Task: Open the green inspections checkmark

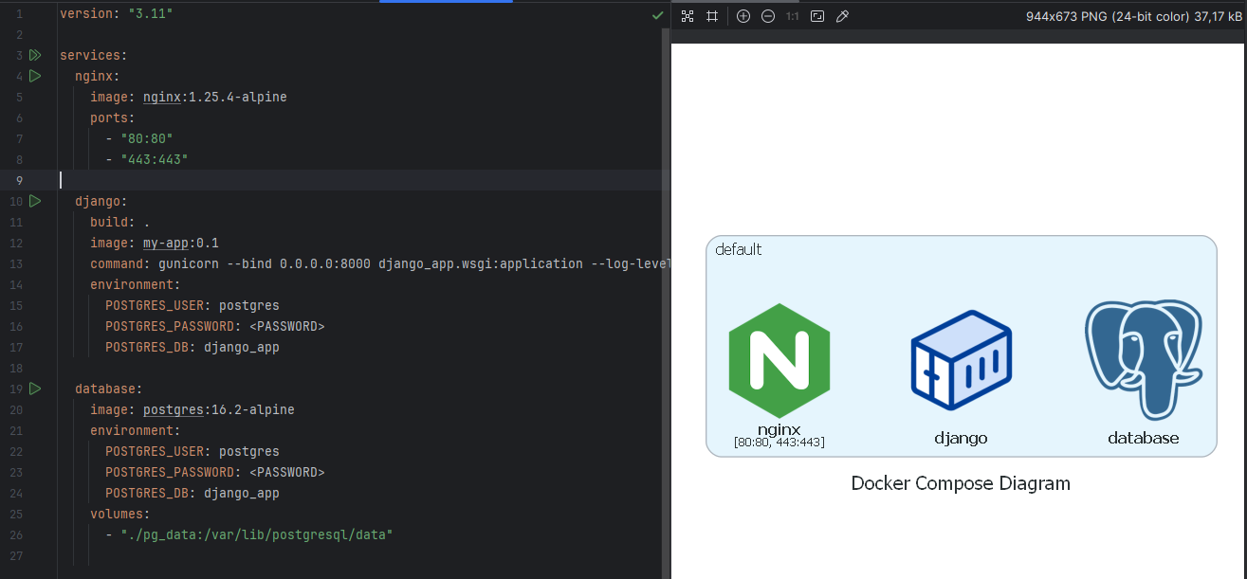Action: (657, 16)
